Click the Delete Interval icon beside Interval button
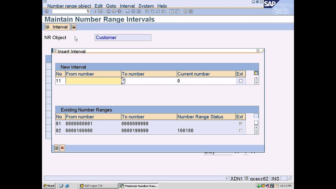This screenshot has width=336, height=189. tap(73, 27)
